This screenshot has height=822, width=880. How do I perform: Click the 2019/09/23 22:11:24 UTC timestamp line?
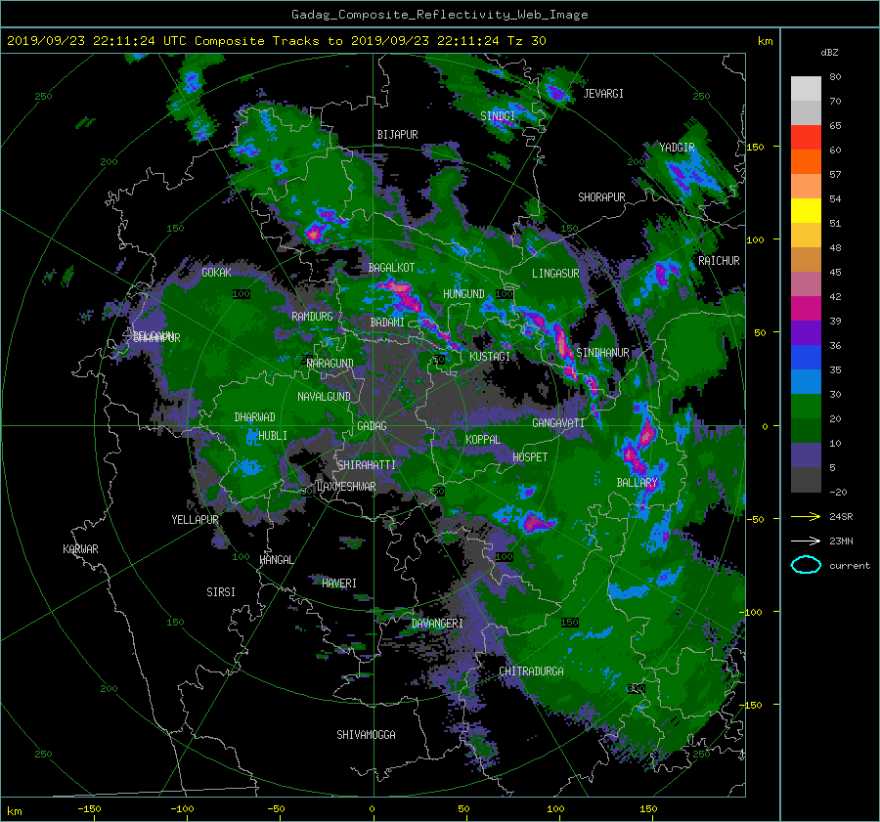click(x=276, y=41)
